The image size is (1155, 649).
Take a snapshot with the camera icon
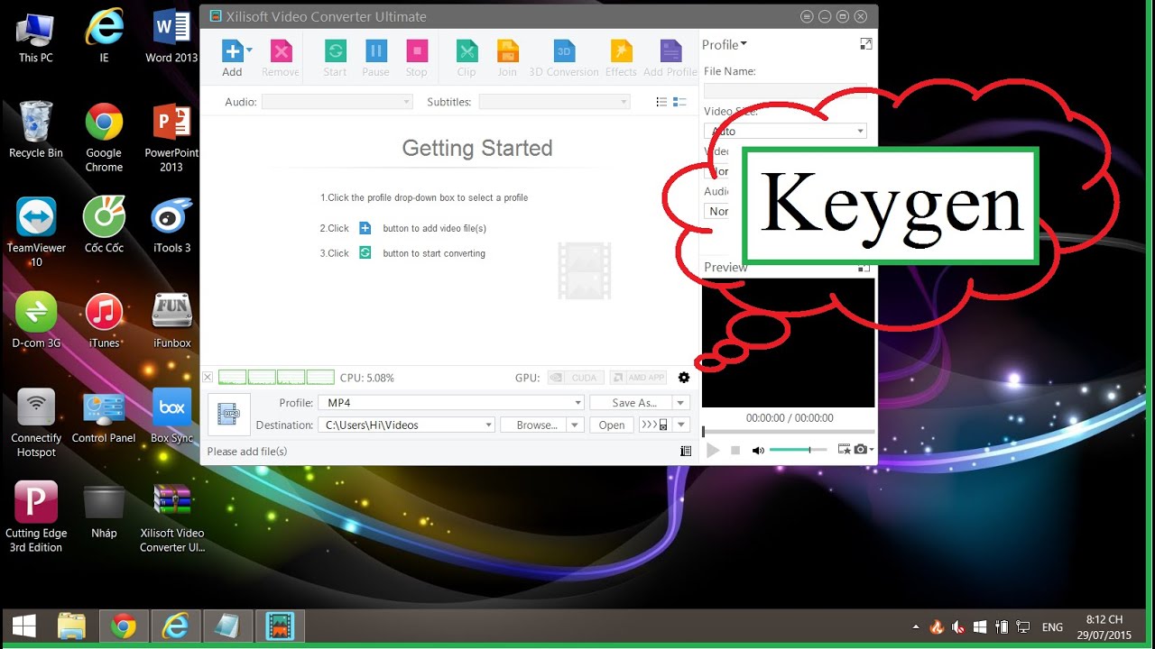tap(862, 449)
